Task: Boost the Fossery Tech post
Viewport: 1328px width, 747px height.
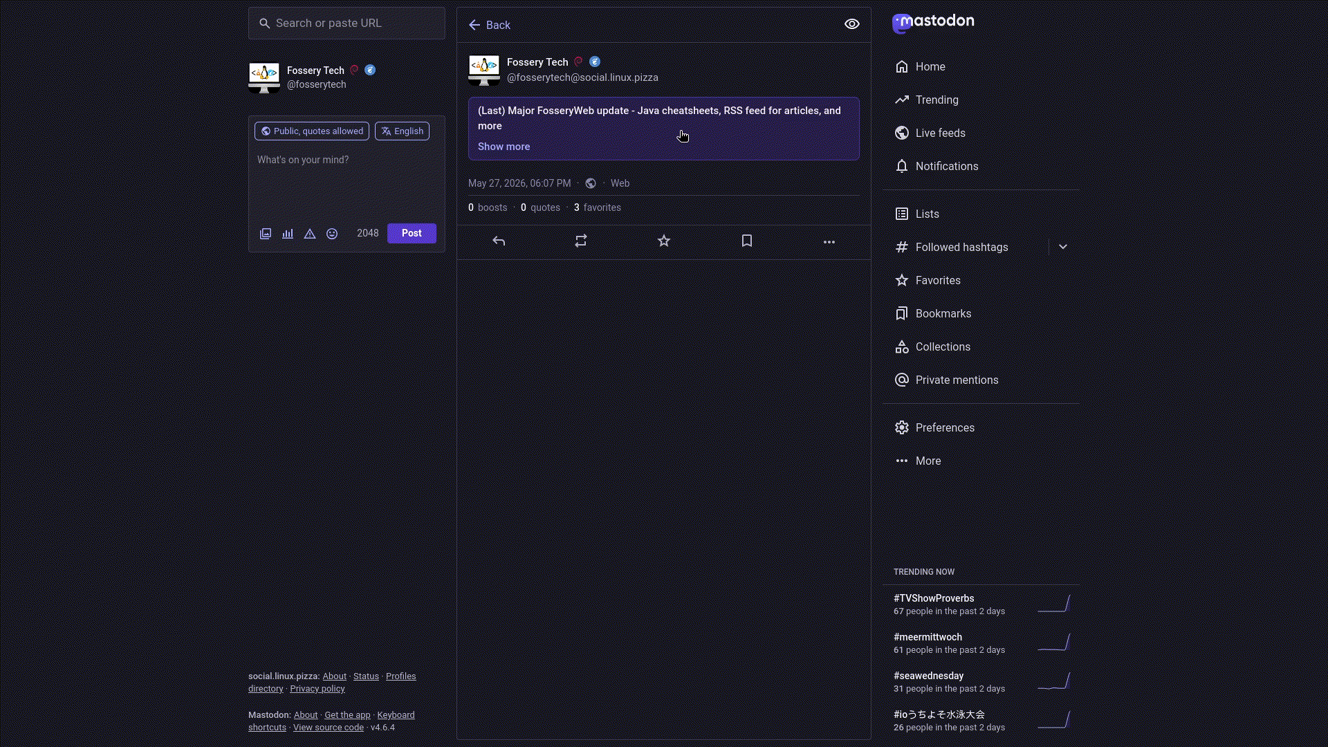Action: coord(581,241)
